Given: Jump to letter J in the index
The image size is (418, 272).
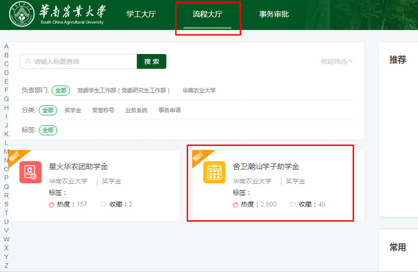Looking at the screenshot, I should click(6, 125).
